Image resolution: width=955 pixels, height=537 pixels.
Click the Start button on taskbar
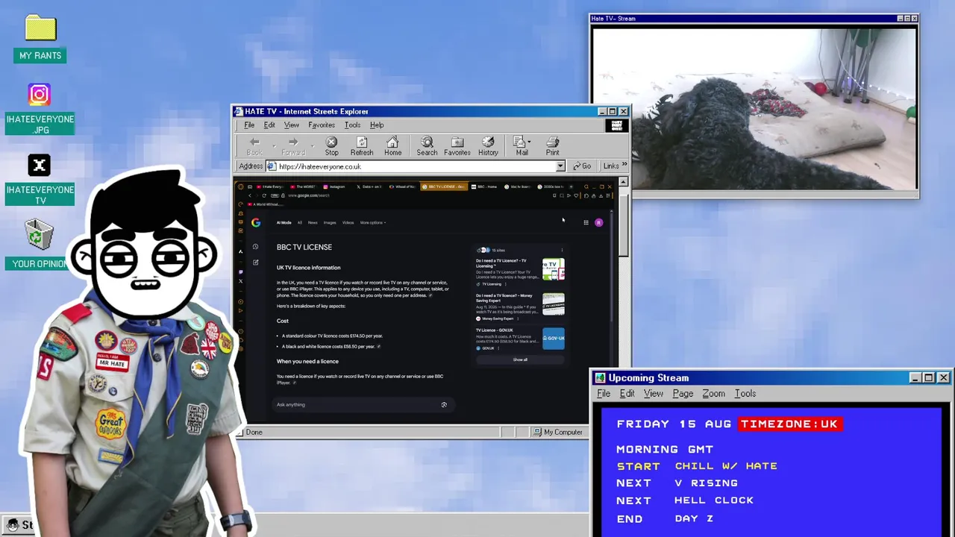(x=19, y=525)
